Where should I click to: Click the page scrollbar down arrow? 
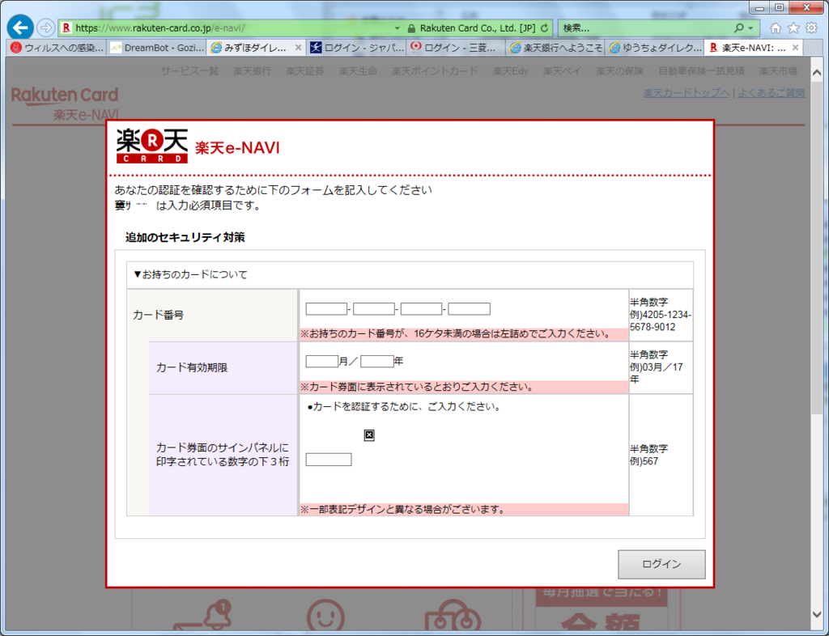coord(816,614)
